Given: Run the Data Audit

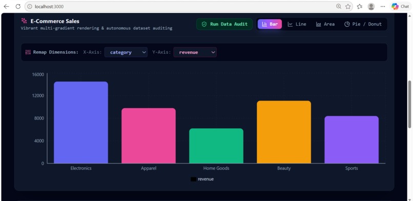Looking at the screenshot, I should [224, 24].
